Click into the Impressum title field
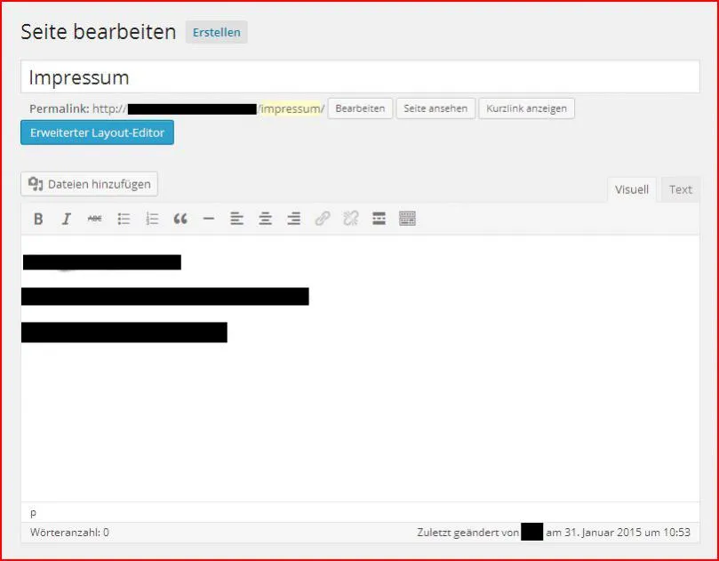This screenshot has width=719, height=561. (x=360, y=77)
